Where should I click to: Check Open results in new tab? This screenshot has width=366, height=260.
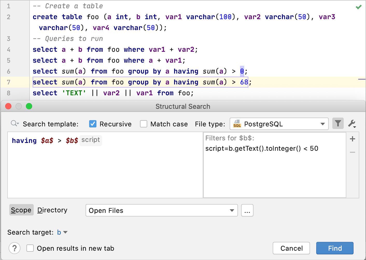tap(30, 248)
